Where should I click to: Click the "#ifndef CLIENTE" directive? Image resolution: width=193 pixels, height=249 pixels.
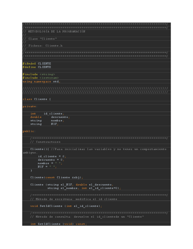(x=37, y=63)
